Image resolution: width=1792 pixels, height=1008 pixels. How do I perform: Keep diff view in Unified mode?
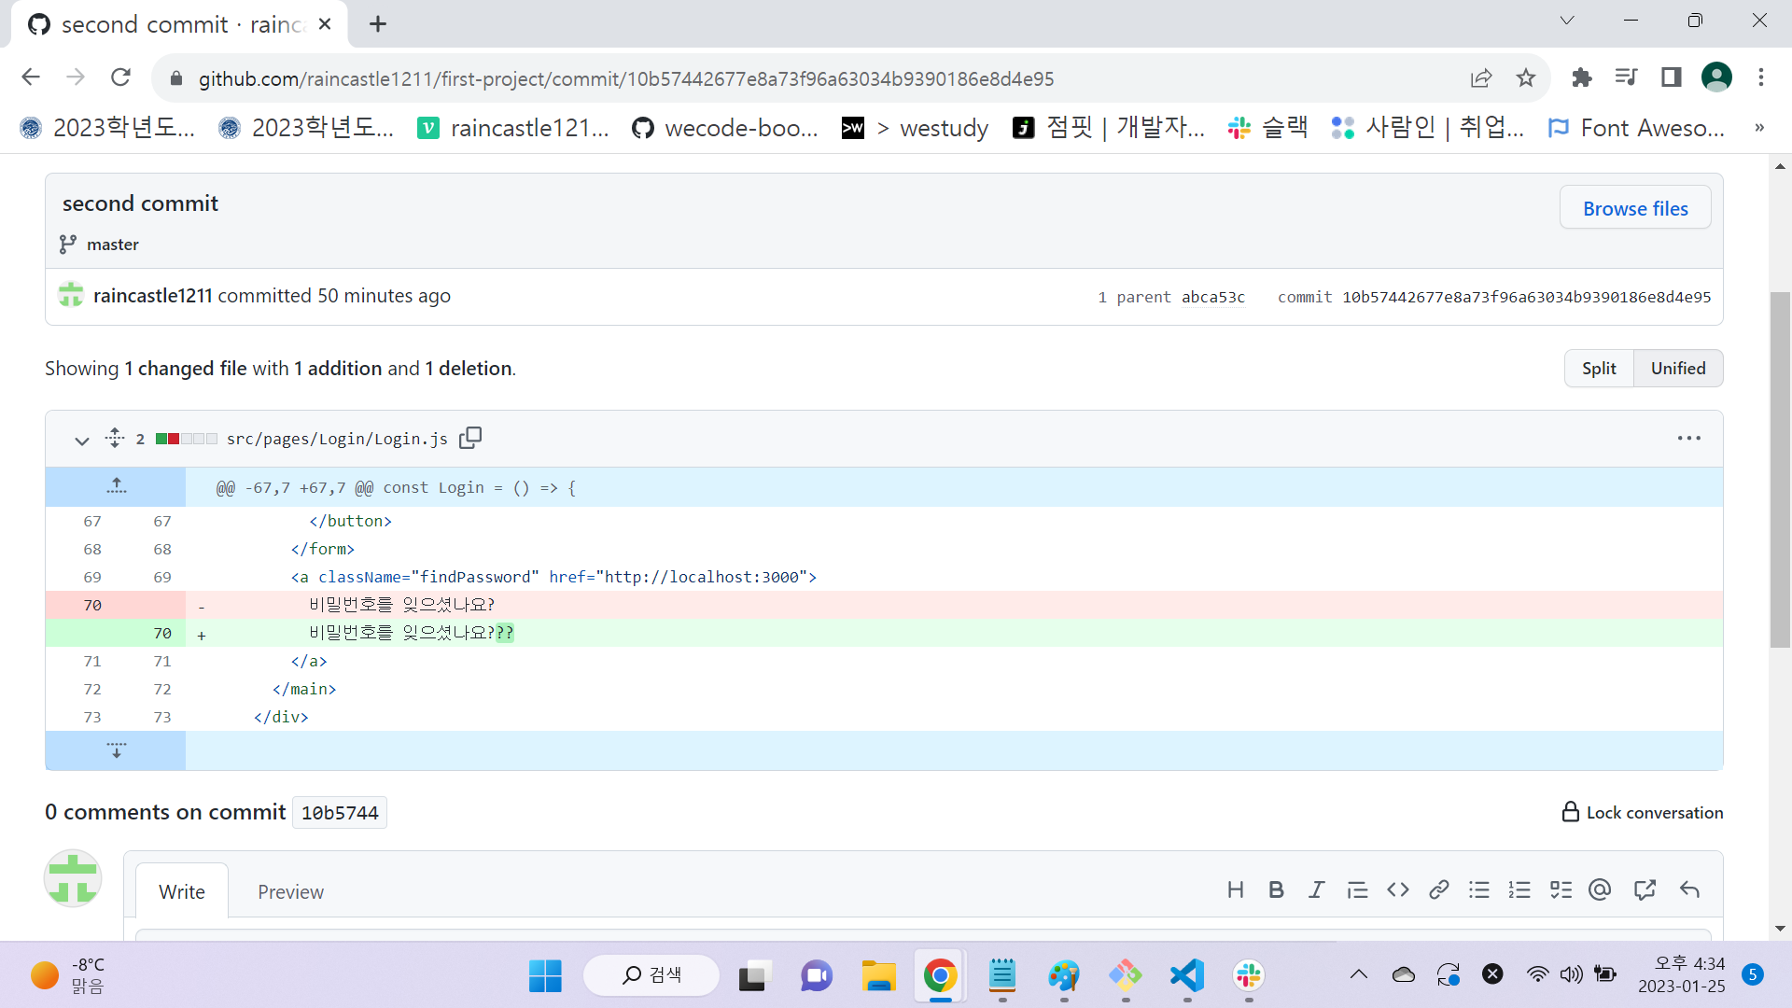[1677, 368]
